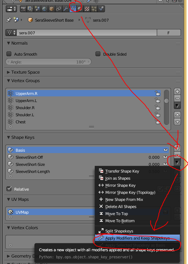Toggle lock on Shoulder.R vertex group

(157, 108)
